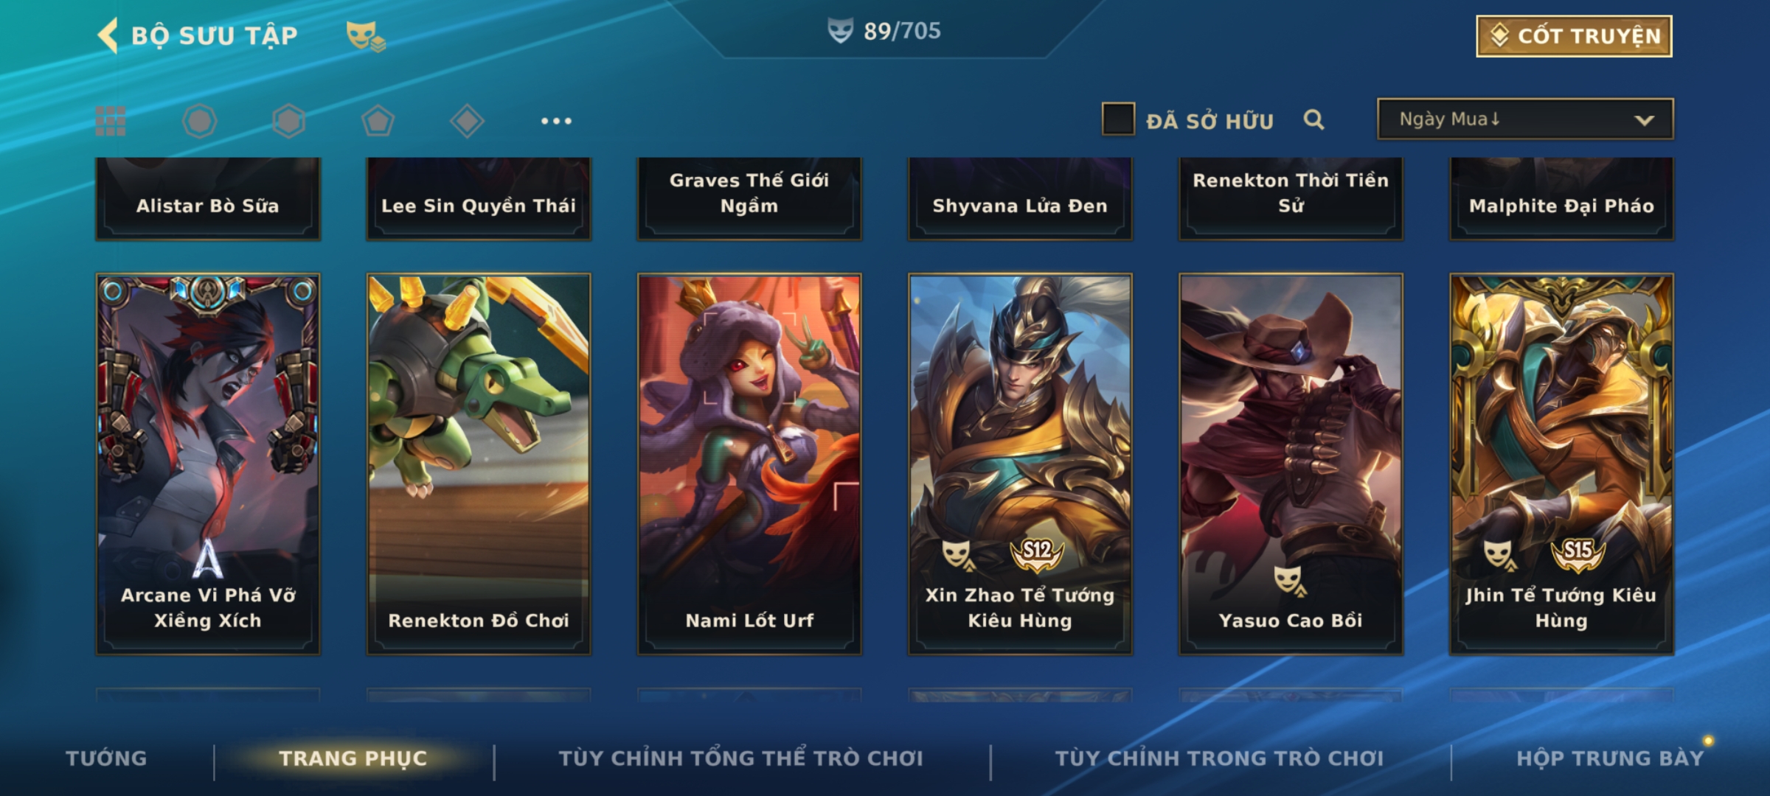The image size is (1770, 796).
Task: Open the search magnifier icon
Action: pyautogui.click(x=1313, y=119)
